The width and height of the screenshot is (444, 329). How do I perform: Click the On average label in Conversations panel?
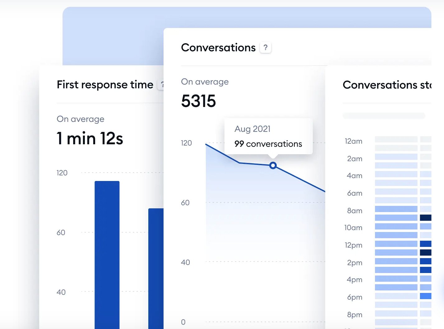(205, 81)
